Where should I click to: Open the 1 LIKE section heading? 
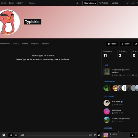(105, 65)
